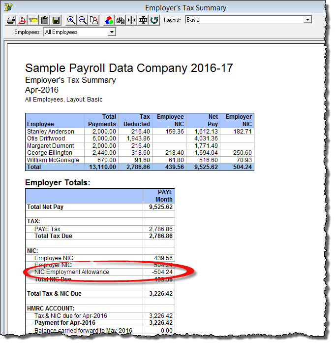Export report using the PDF icon
This screenshot has height=344, width=335.
click(22, 20)
